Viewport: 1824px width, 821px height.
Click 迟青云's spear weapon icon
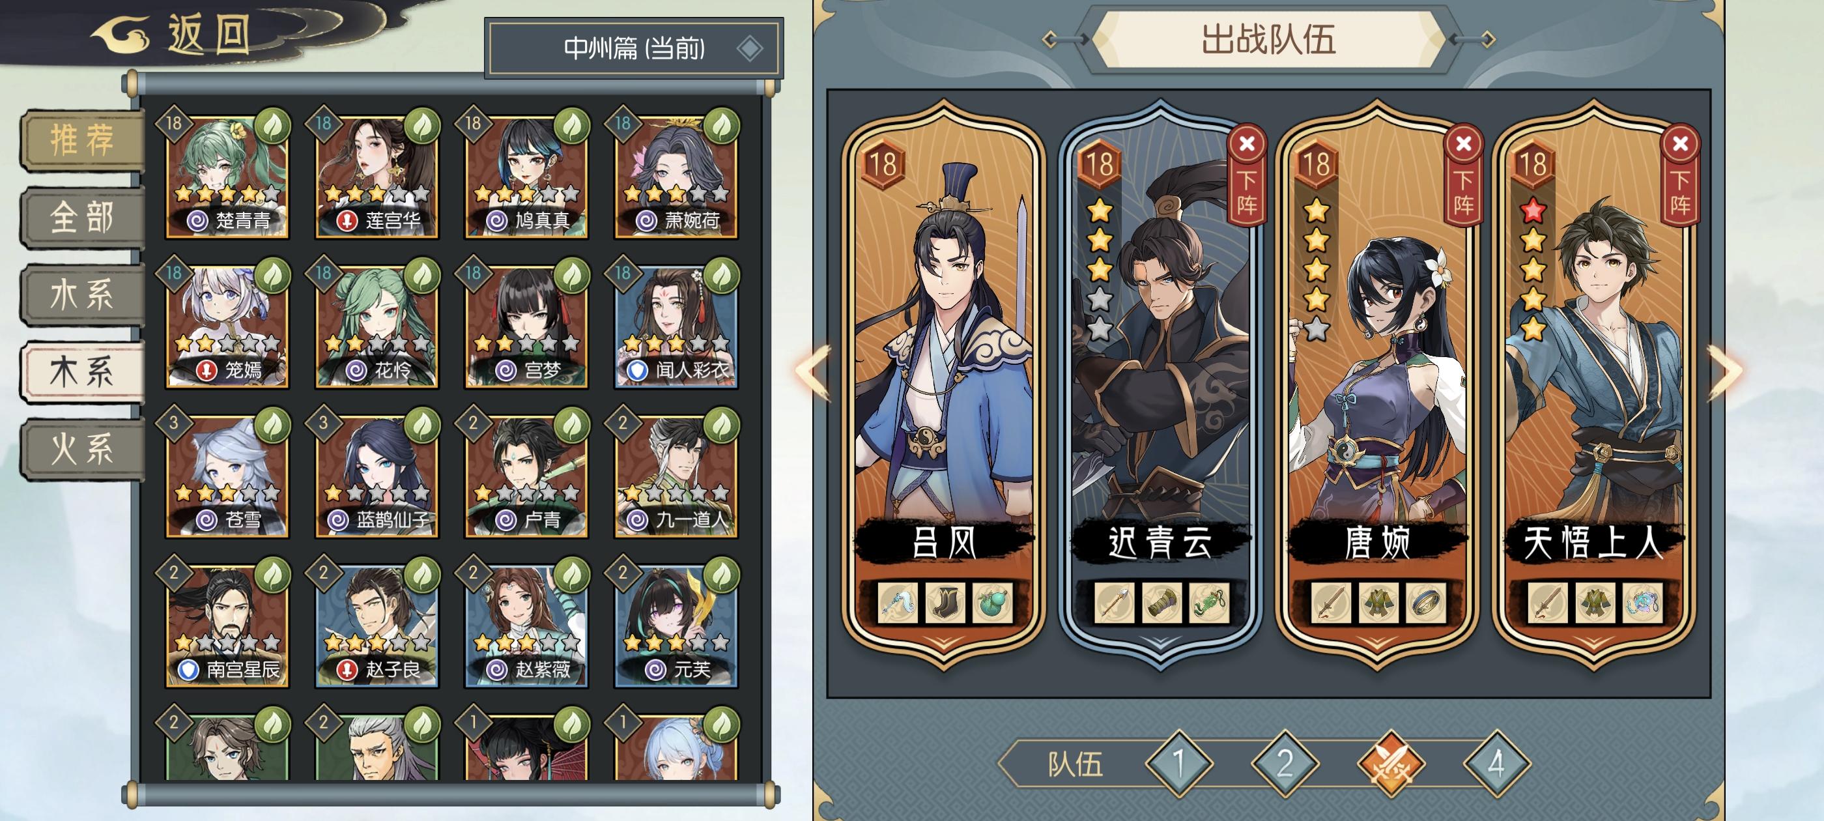tap(1114, 603)
